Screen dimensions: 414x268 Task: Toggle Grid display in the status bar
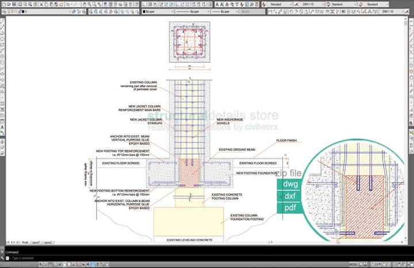tap(50, 264)
